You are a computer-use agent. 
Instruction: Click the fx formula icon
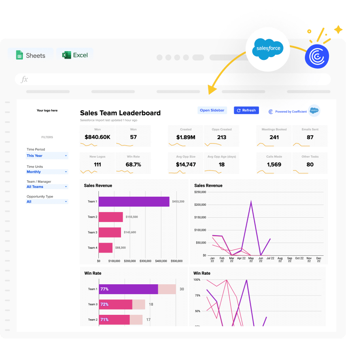(24, 79)
